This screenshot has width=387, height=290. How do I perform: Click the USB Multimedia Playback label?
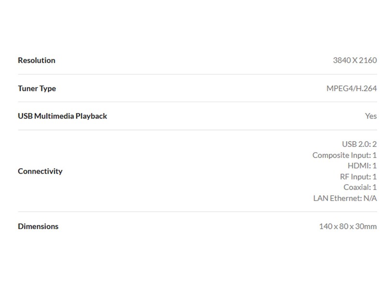62,116
